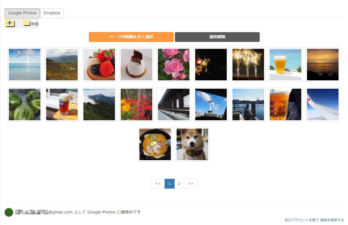Click the 別のアカウントを使う link
Screen dimensions: 348x225
click(x=302, y=220)
